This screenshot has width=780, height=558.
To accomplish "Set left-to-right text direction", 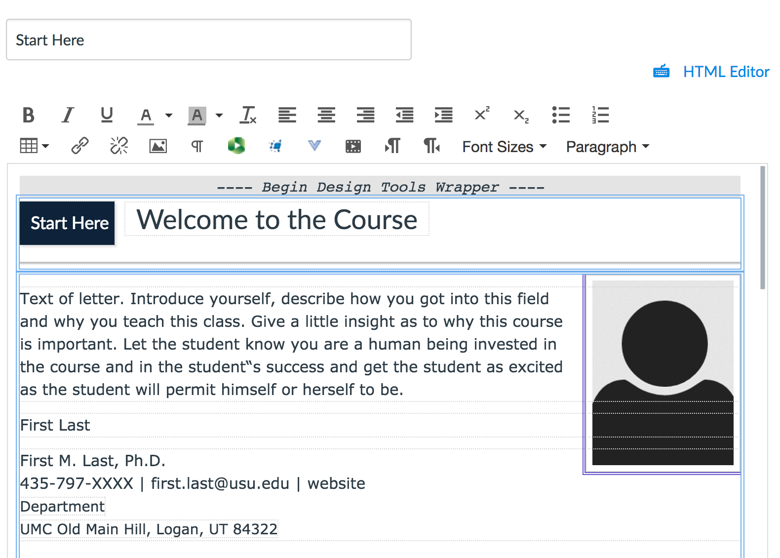I will click(x=392, y=146).
